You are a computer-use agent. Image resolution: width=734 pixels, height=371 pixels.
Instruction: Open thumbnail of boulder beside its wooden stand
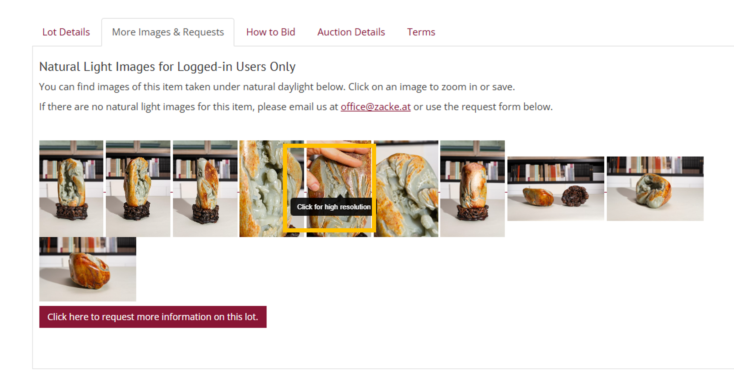(x=556, y=189)
